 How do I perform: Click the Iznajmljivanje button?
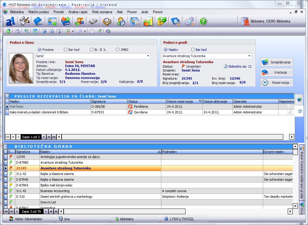[277, 62]
